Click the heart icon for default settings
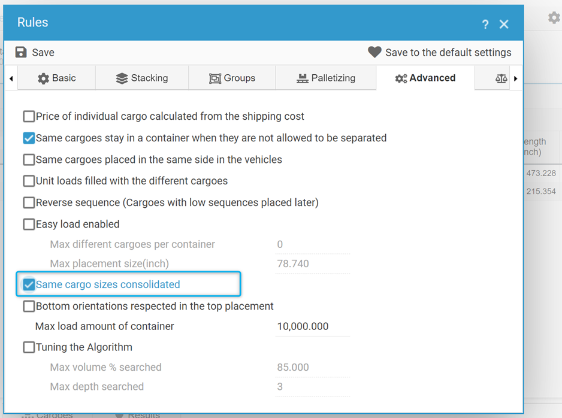562x418 pixels. [374, 52]
